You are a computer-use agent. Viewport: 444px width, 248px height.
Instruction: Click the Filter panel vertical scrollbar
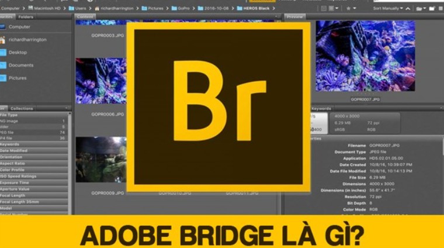[x=70, y=163]
